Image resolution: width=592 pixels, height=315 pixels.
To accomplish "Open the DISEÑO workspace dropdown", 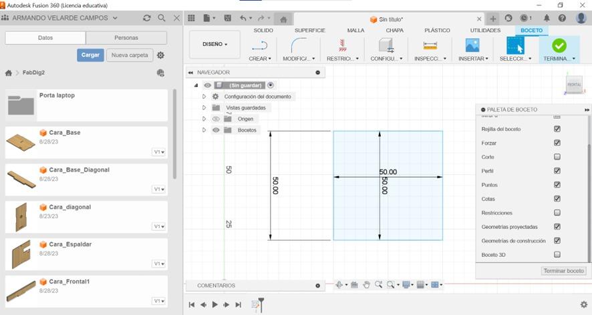I will click(x=214, y=45).
